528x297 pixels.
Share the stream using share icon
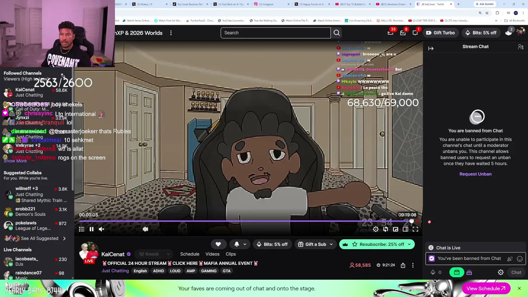coord(403,265)
